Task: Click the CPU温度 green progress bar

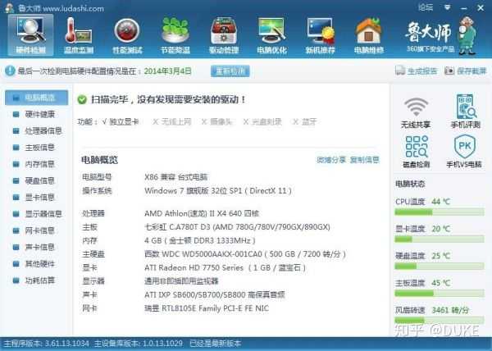Action: (x=440, y=212)
